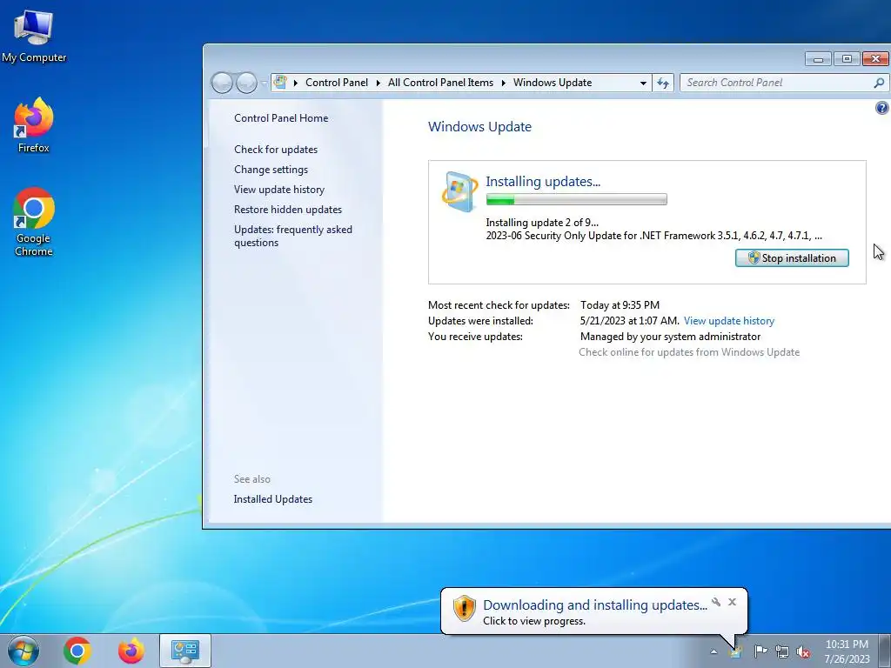Go to Control Panel breadcrumb
This screenshot has height=668, width=891.
(x=337, y=83)
